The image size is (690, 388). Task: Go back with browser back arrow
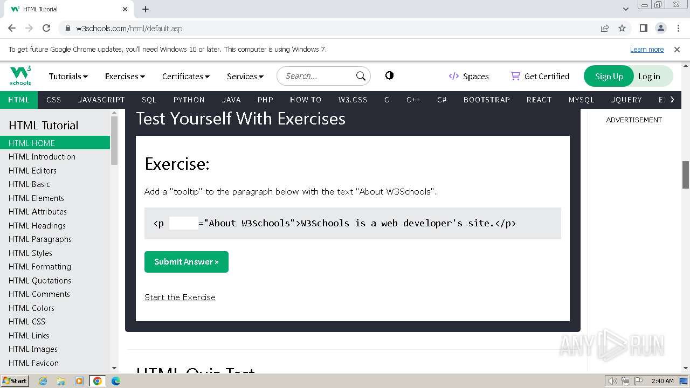[12, 28]
